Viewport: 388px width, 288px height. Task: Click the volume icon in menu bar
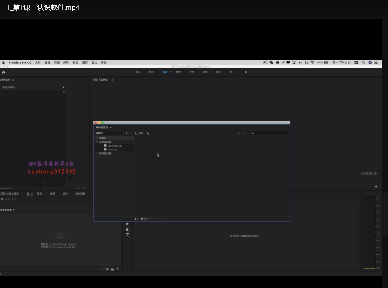[x=300, y=62]
